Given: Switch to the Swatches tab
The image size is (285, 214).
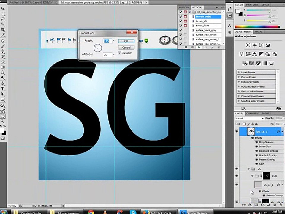Looking at the screenshot, I should tap(253, 5).
